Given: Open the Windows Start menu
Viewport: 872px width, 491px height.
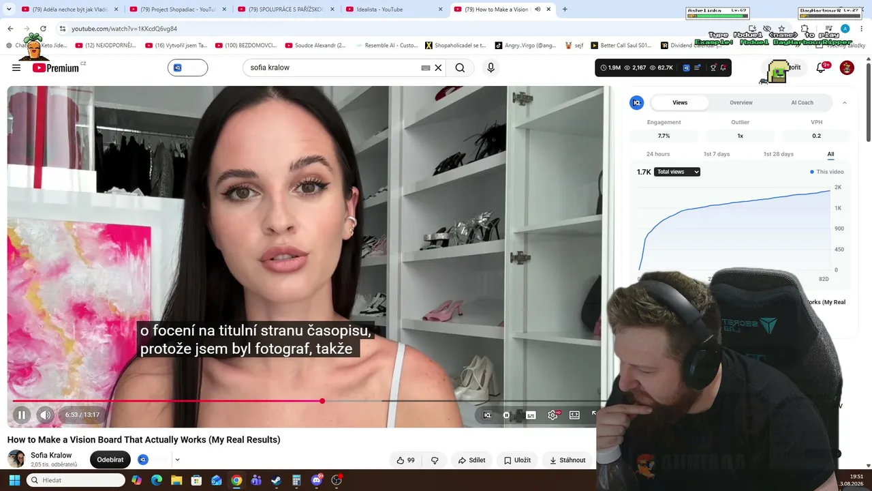Looking at the screenshot, I should [x=14, y=480].
